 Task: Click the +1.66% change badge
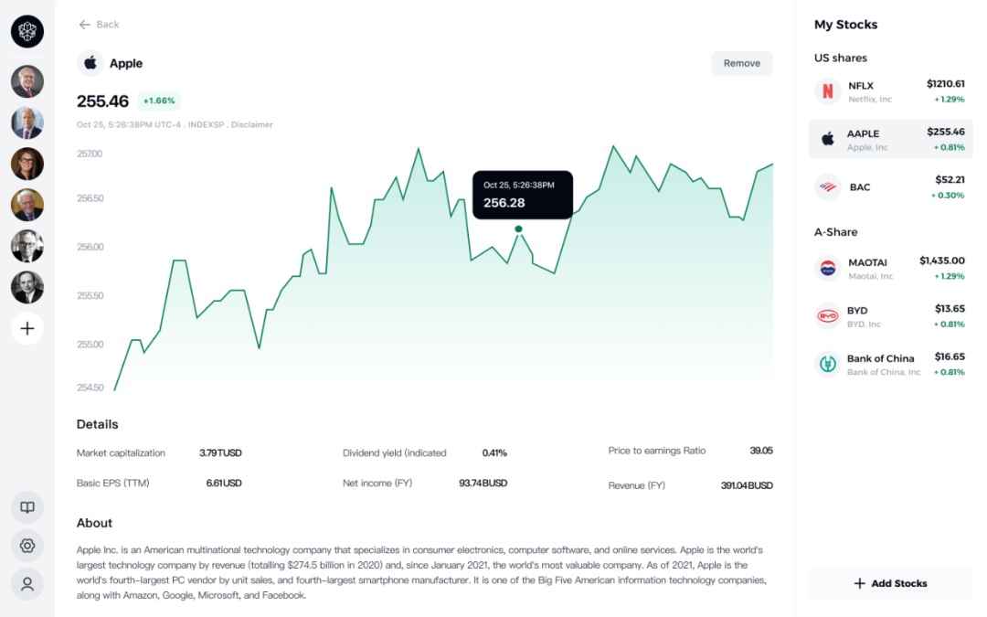point(159,101)
